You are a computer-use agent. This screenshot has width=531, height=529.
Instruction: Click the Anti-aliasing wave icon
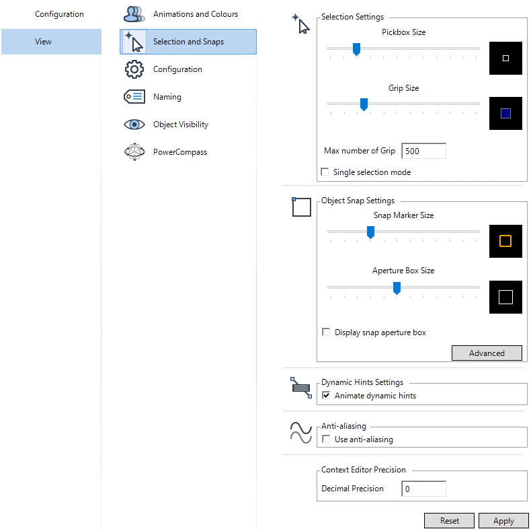coord(300,432)
